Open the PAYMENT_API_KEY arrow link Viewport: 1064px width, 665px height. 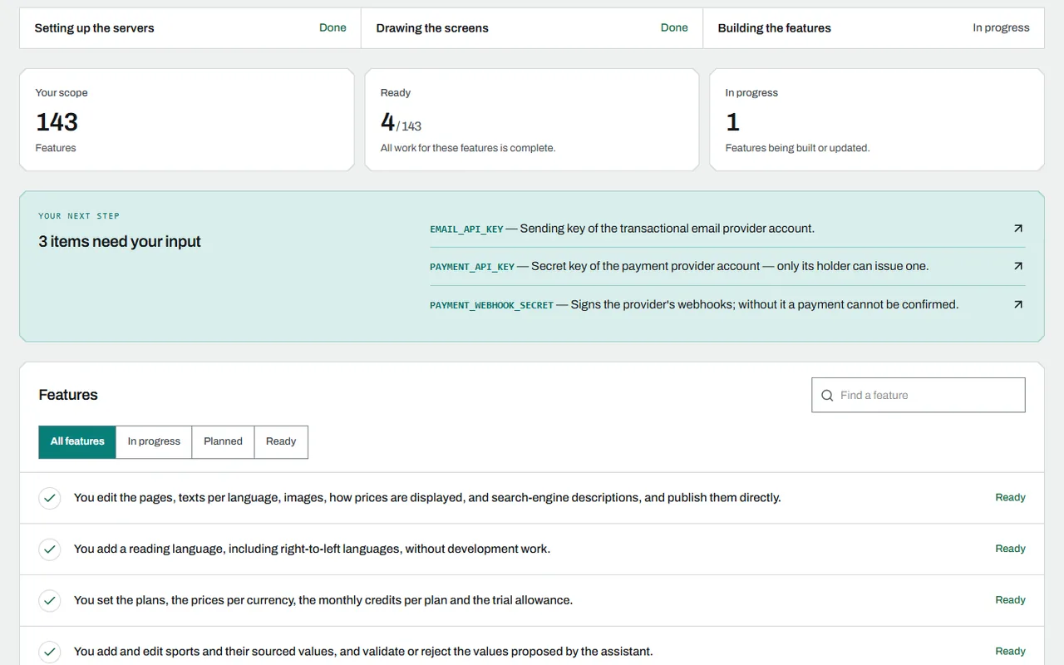point(1018,266)
